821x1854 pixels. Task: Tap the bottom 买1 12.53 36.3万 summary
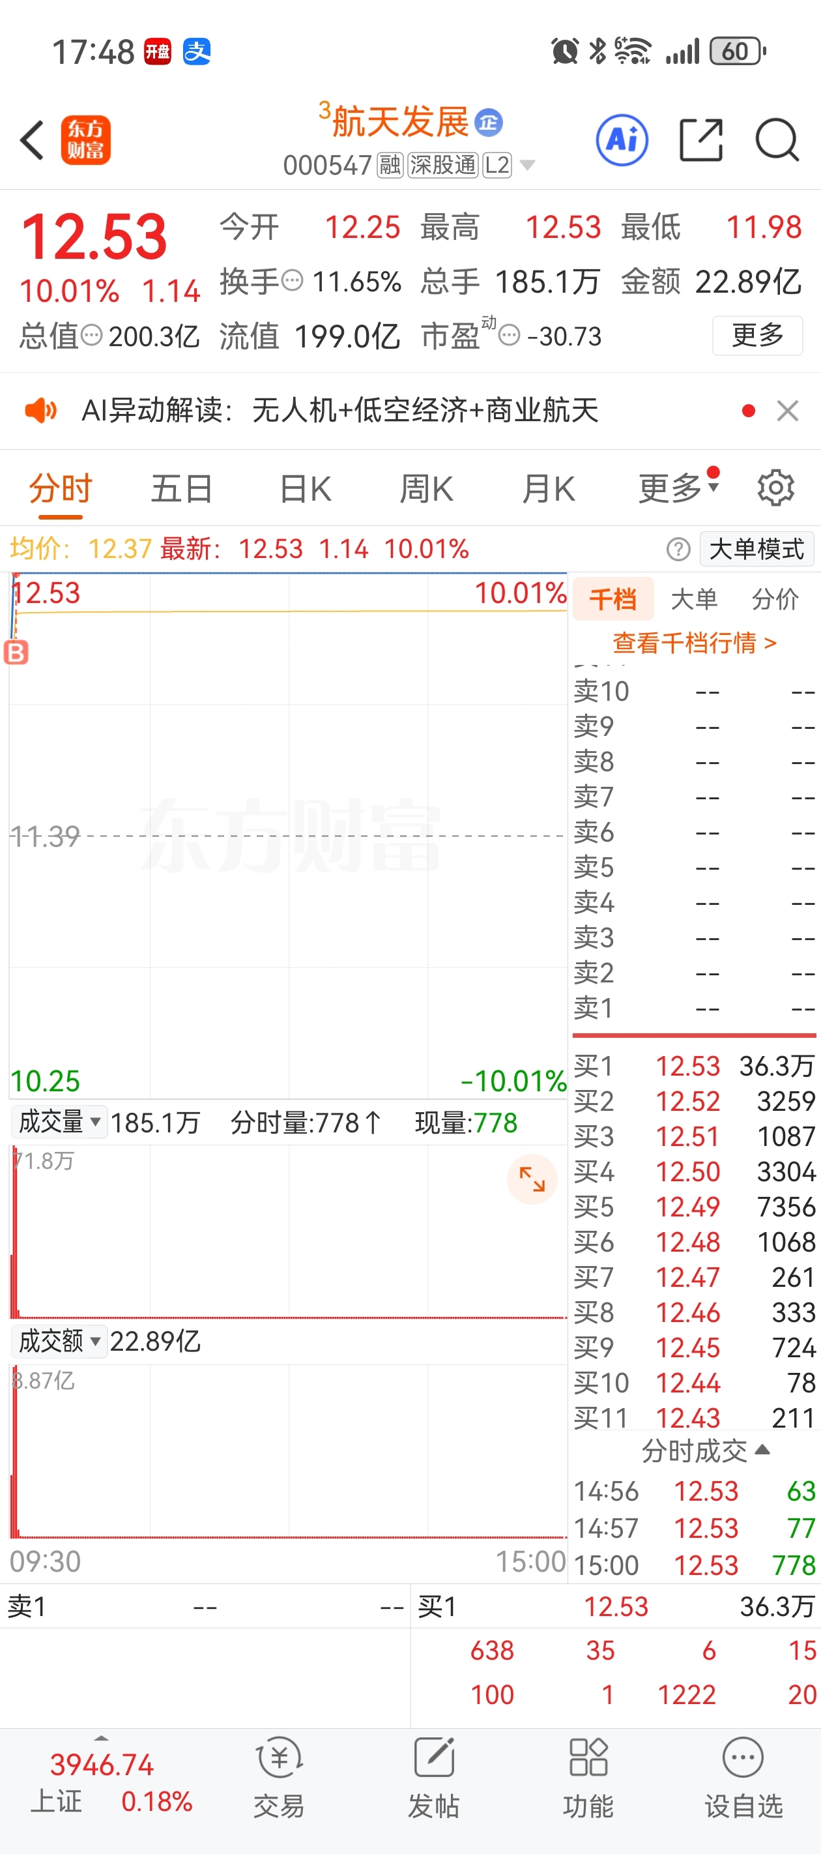tap(616, 1606)
